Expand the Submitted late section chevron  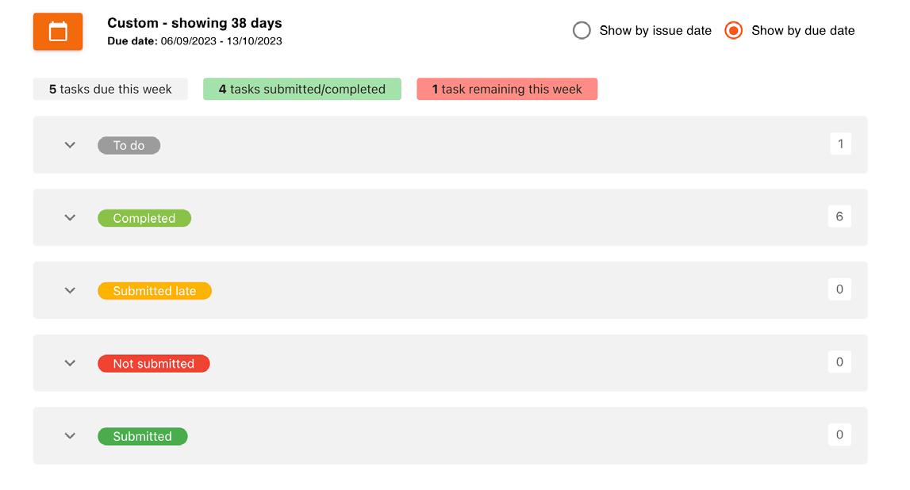pyautogui.click(x=70, y=291)
